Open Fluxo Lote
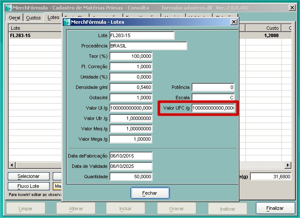This screenshot has width=300, height=218. (x=28, y=186)
